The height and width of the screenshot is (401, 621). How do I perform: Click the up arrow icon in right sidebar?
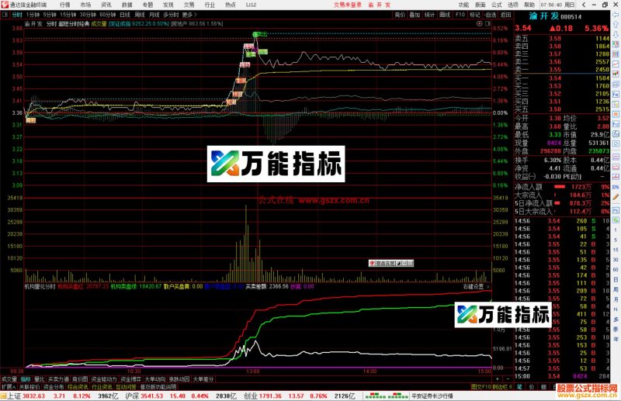pyautogui.click(x=616, y=25)
